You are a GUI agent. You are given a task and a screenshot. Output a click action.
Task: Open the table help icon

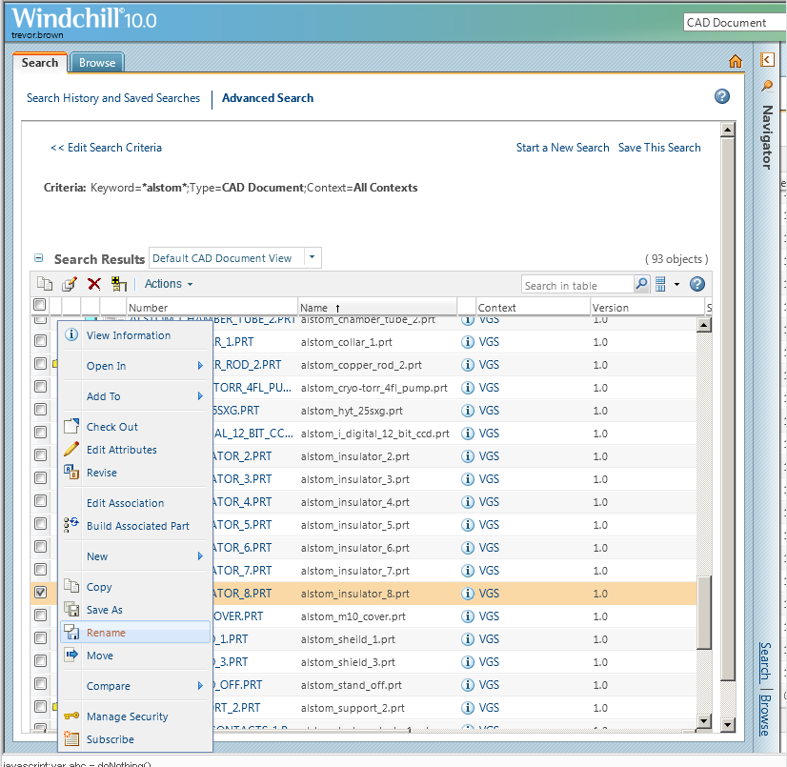point(697,284)
